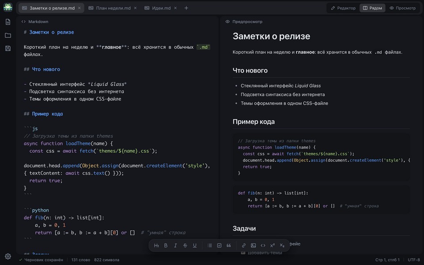Image resolution: width=424 pixels, height=265 pixels.
Task: Click preview bullet 'Темы оформления в одном CSS-файле'
Action: coord(284,103)
